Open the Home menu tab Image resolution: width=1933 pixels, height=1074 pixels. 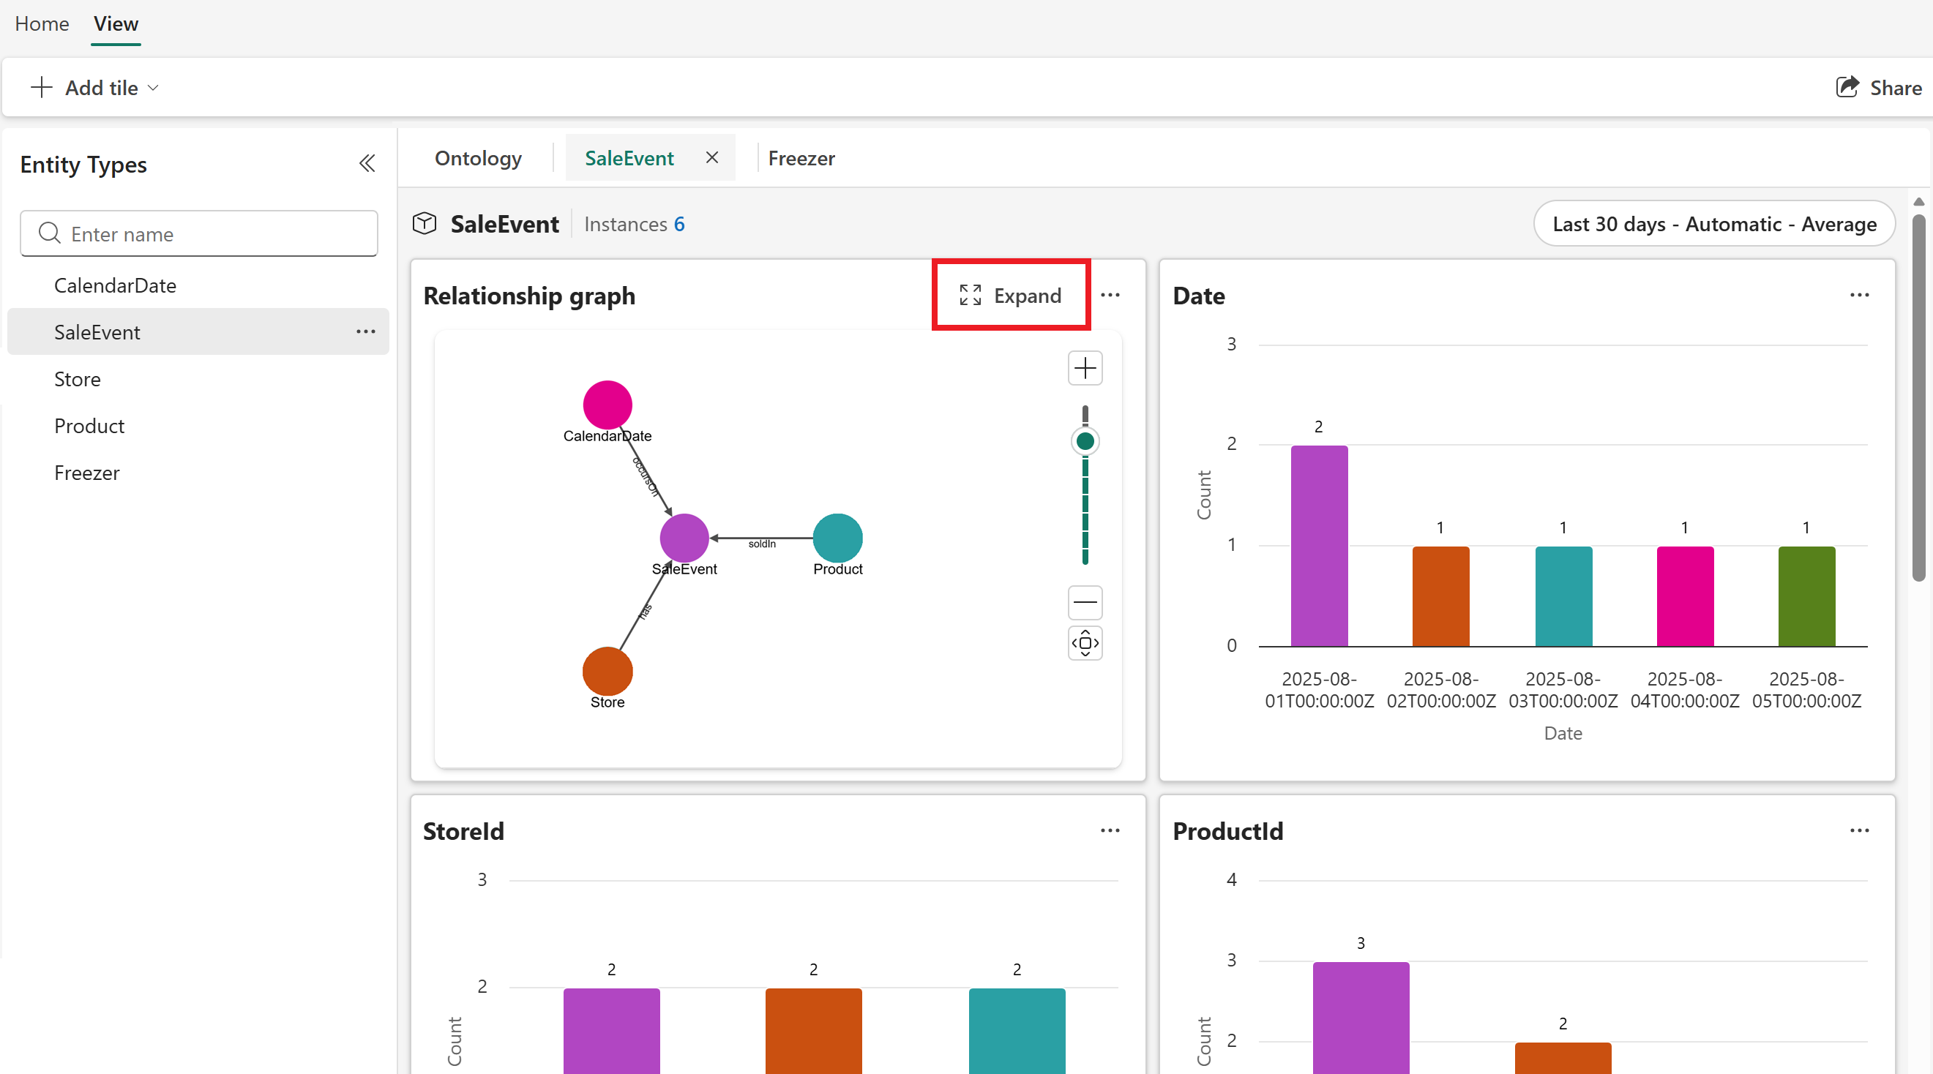[42, 24]
